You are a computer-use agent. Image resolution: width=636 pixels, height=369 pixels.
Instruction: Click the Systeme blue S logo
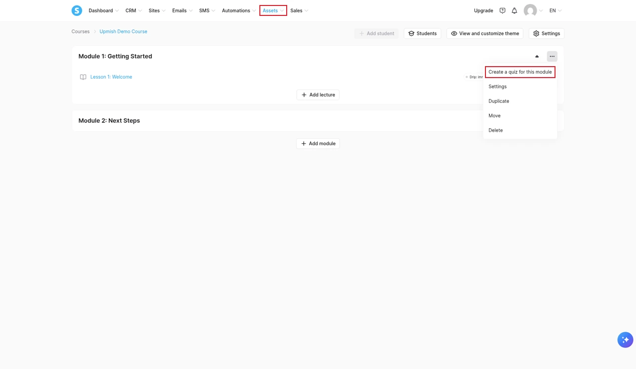point(77,10)
